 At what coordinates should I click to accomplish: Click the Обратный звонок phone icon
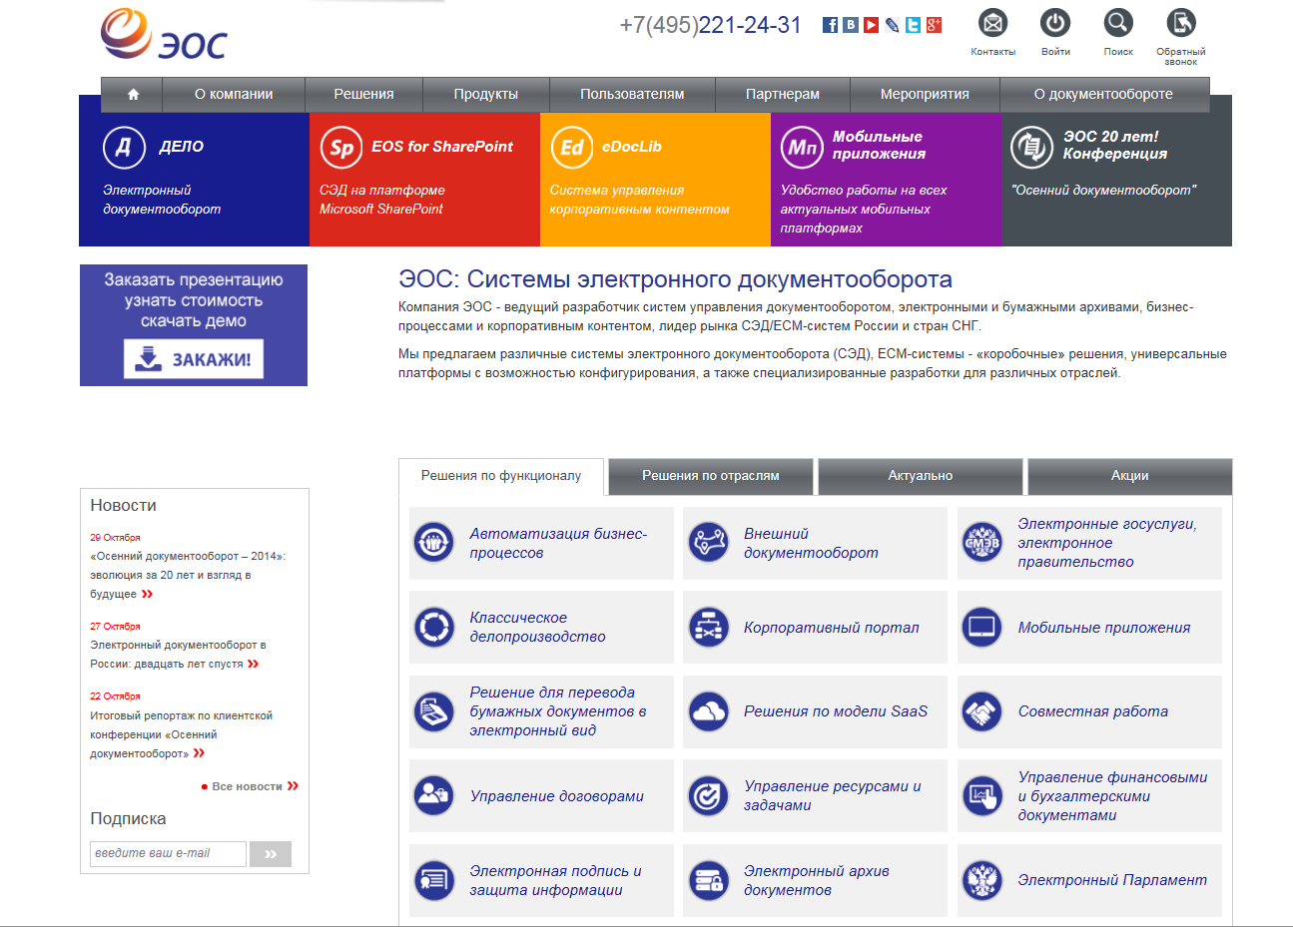click(1181, 22)
